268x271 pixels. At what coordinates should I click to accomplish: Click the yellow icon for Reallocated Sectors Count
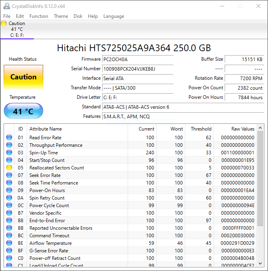pyautogui.click(x=9, y=168)
